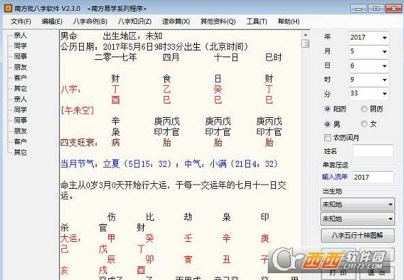Select the first 客户 tree item

[x=20, y=78]
